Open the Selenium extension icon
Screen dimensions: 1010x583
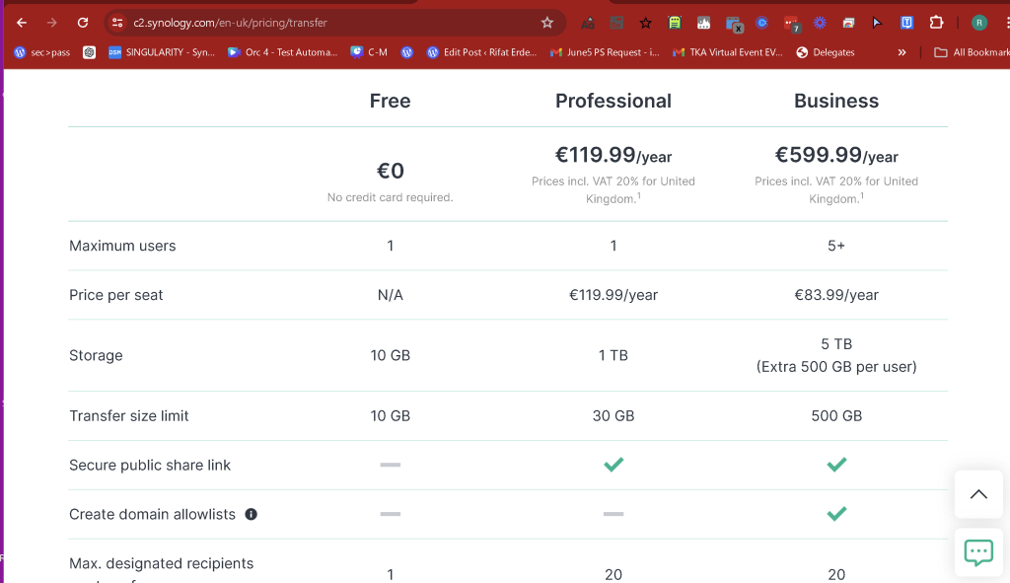click(x=616, y=24)
